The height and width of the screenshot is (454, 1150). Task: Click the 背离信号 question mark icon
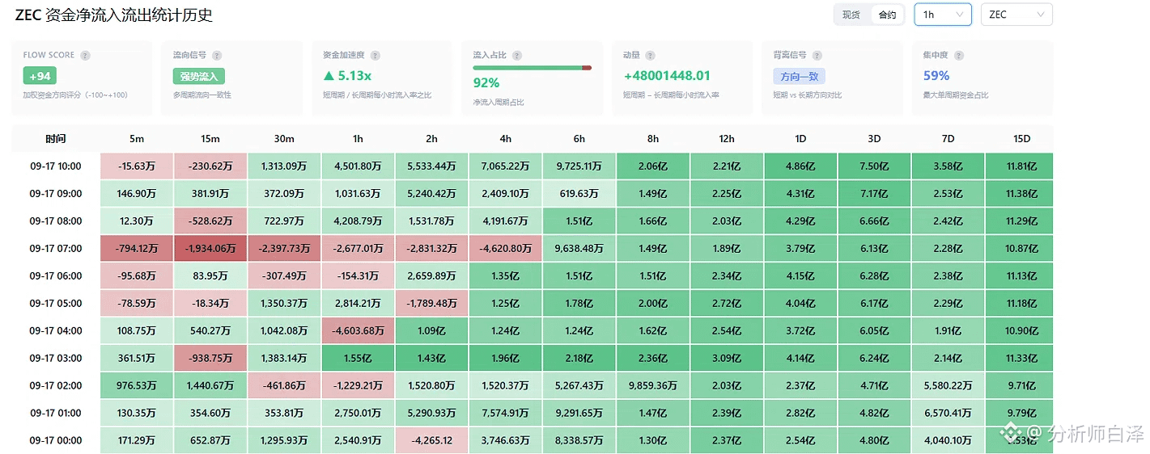[817, 56]
